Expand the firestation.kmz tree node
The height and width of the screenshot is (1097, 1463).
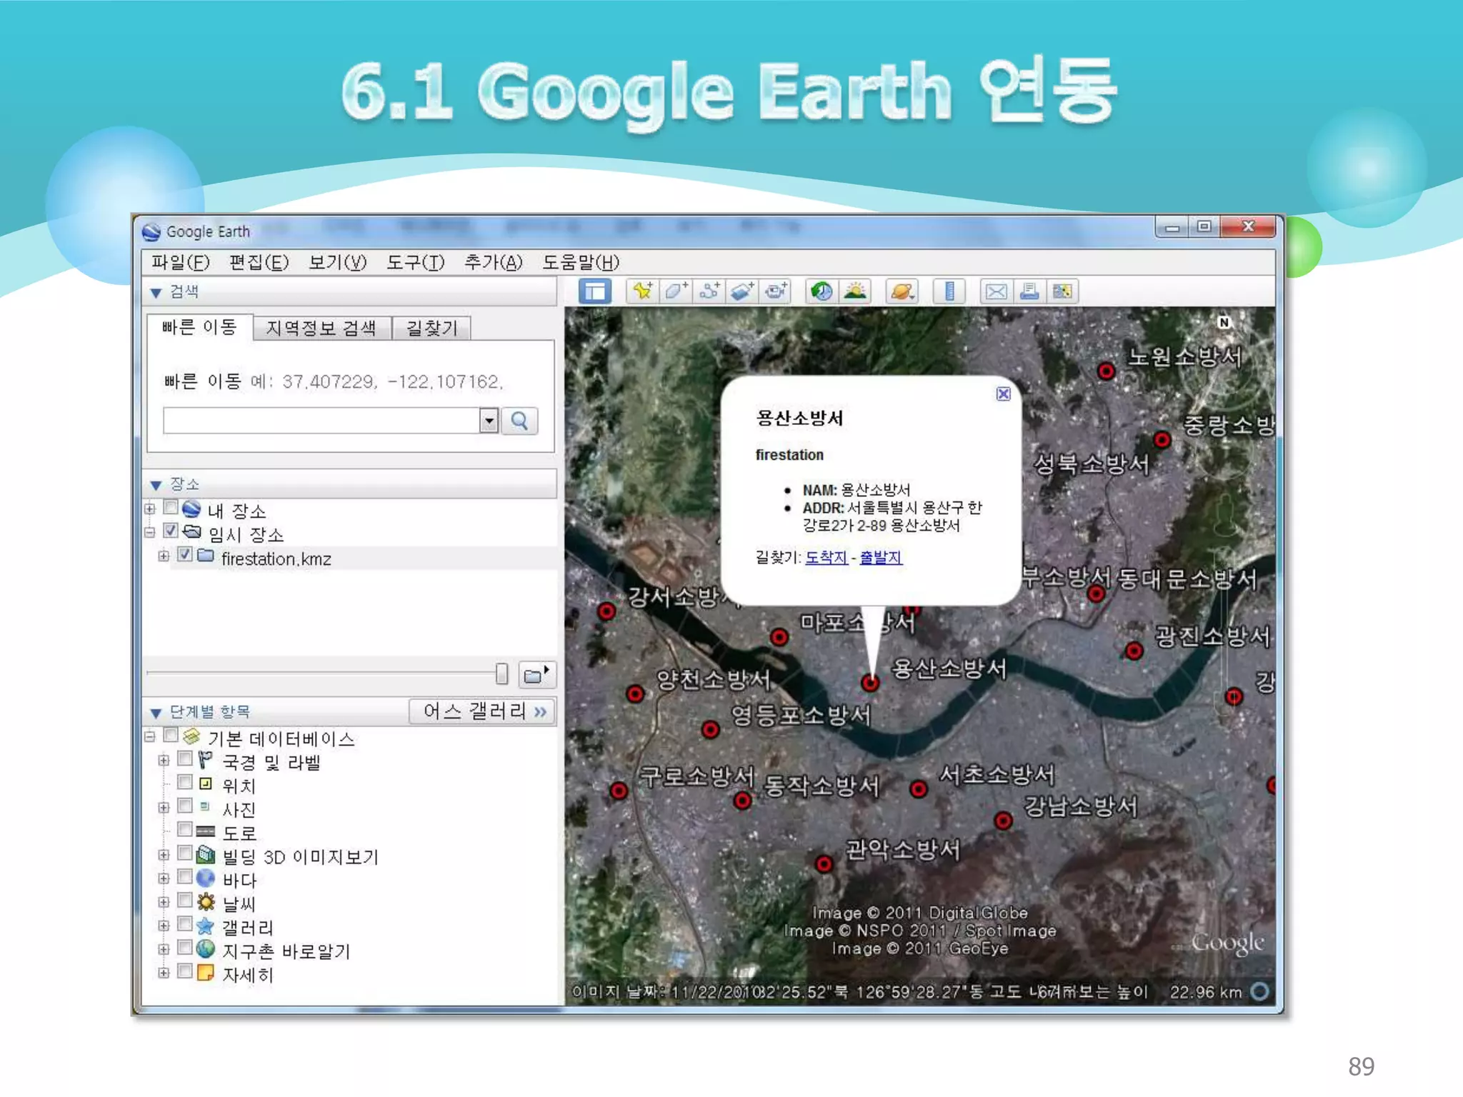(164, 556)
